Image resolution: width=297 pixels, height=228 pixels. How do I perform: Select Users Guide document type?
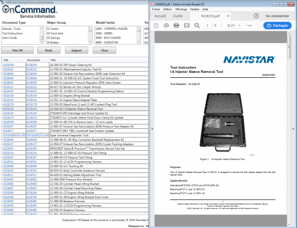(9, 38)
